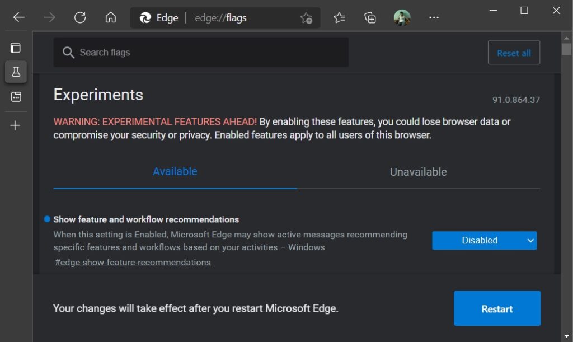Open the Disabled dropdown for feature recommendations
Screen dimensions: 573x342
484,240
